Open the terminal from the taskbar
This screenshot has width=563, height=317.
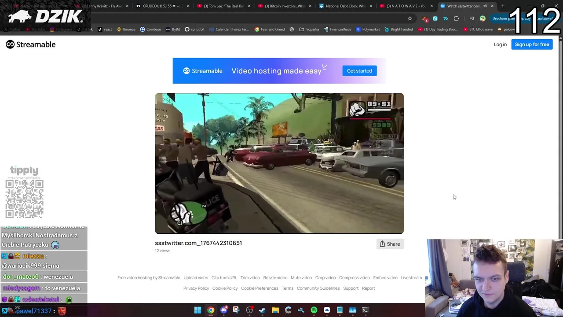(x=366, y=310)
